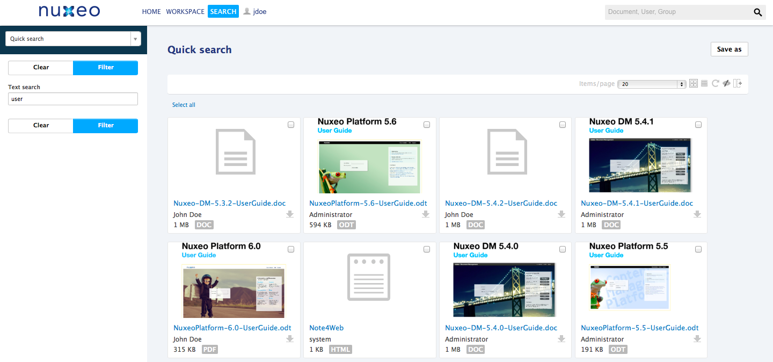Focus the Text search input field
773x362 pixels.
pyautogui.click(x=73, y=99)
